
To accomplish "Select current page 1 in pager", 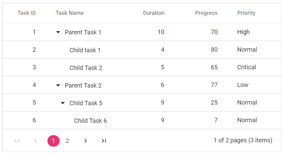I will (53, 141).
